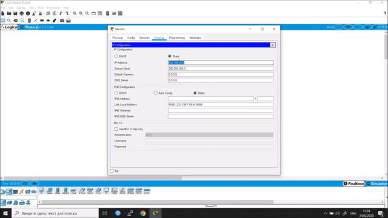Add a Complex PDU open envelope

69,21
